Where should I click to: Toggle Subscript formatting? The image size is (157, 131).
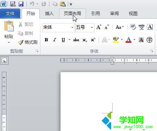coord(84,40)
